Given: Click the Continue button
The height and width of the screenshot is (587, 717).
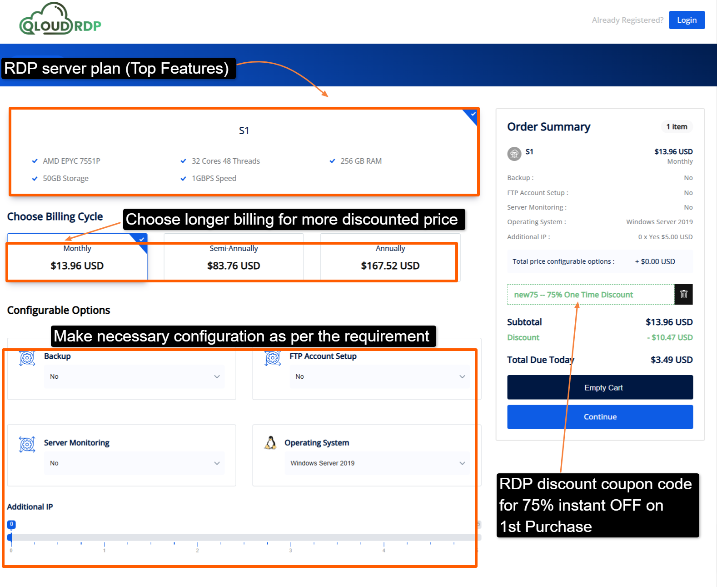Looking at the screenshot, I should tap(600, 417).
